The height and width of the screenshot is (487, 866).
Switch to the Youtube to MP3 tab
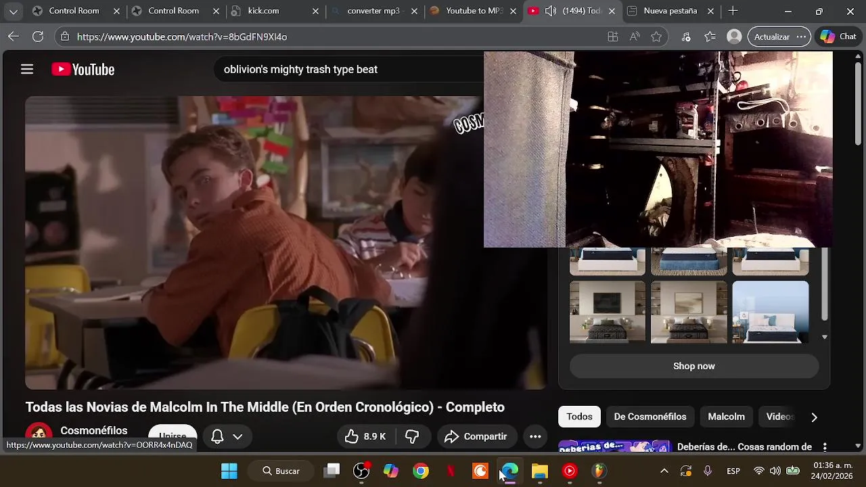[473, 11]
